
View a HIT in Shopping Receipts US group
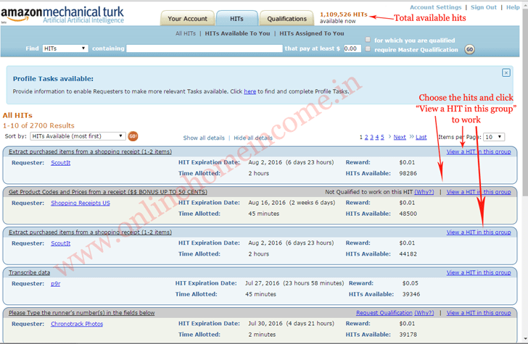click(x=479, y=192)
